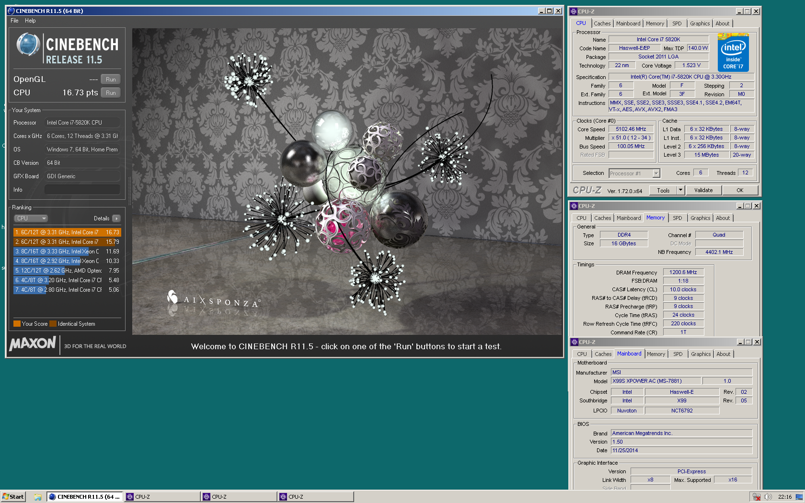Click CPU-Z title icon in Memory window
The image size is (805, 503).
(x=574, y=206)
